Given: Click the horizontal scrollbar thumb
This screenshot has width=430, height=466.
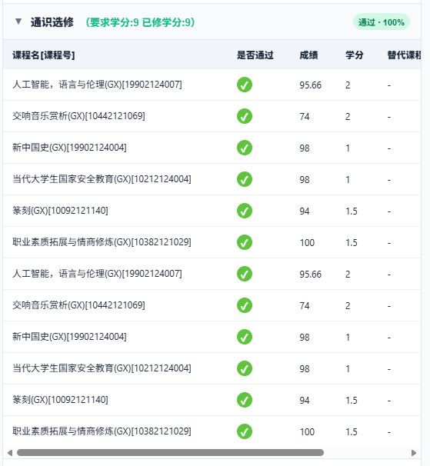Looking at the screenshot, I should (170, 453).
